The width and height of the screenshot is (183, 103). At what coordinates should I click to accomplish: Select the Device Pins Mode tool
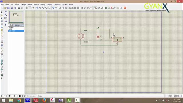point(2,36)
